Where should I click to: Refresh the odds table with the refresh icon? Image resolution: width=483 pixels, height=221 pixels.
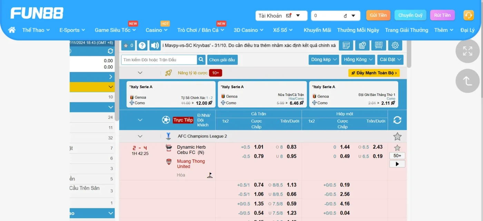[x=397, y=120]
